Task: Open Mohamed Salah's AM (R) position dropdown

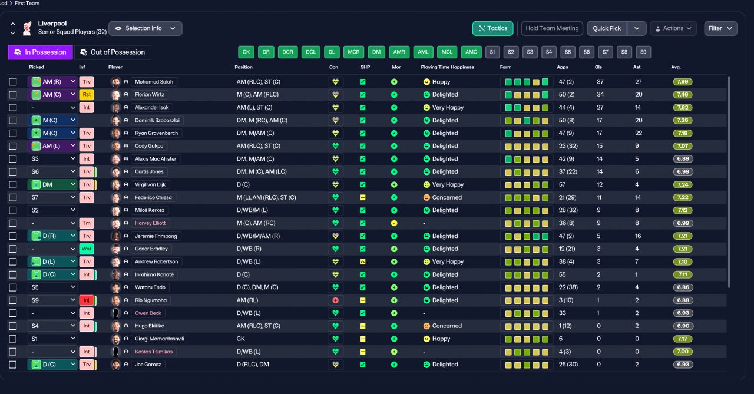Action: point(52,82)
